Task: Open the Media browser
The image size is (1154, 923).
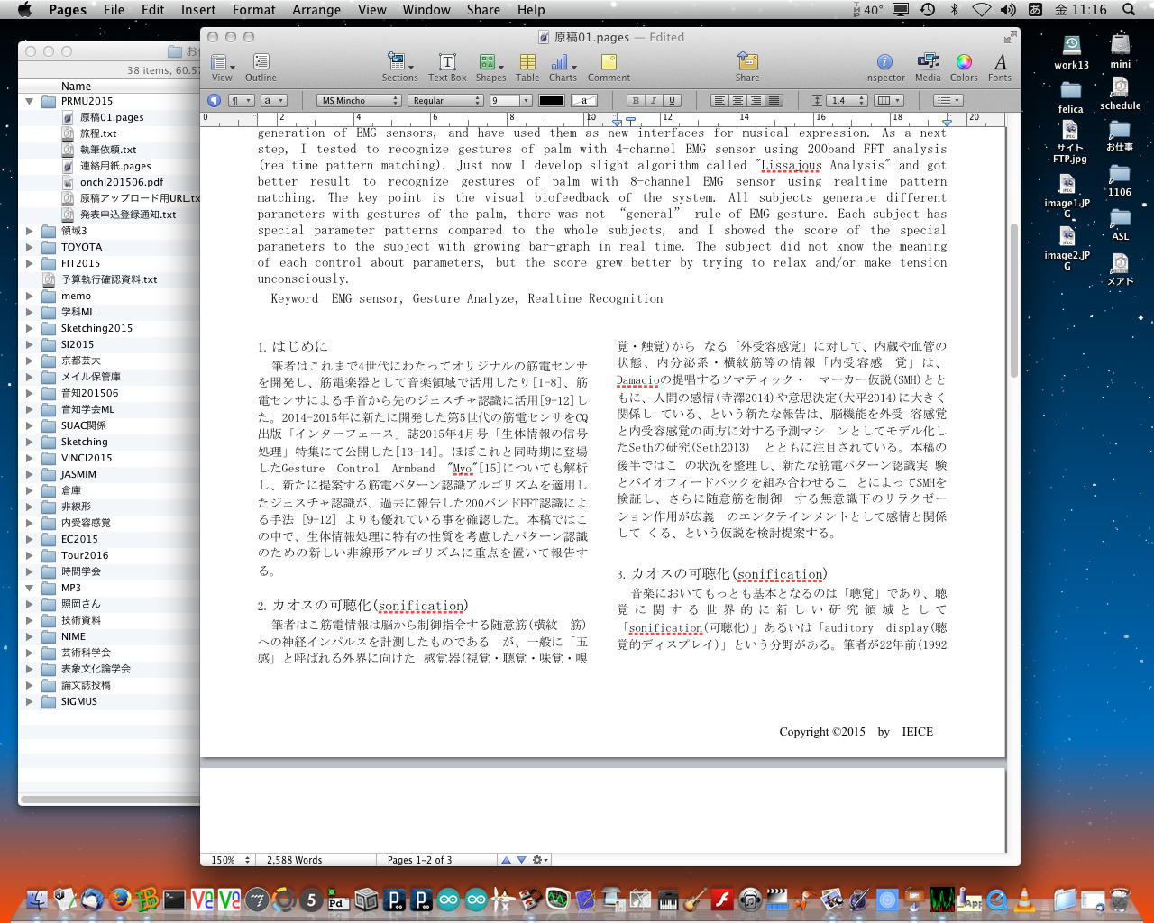Action: coord(928,67)
